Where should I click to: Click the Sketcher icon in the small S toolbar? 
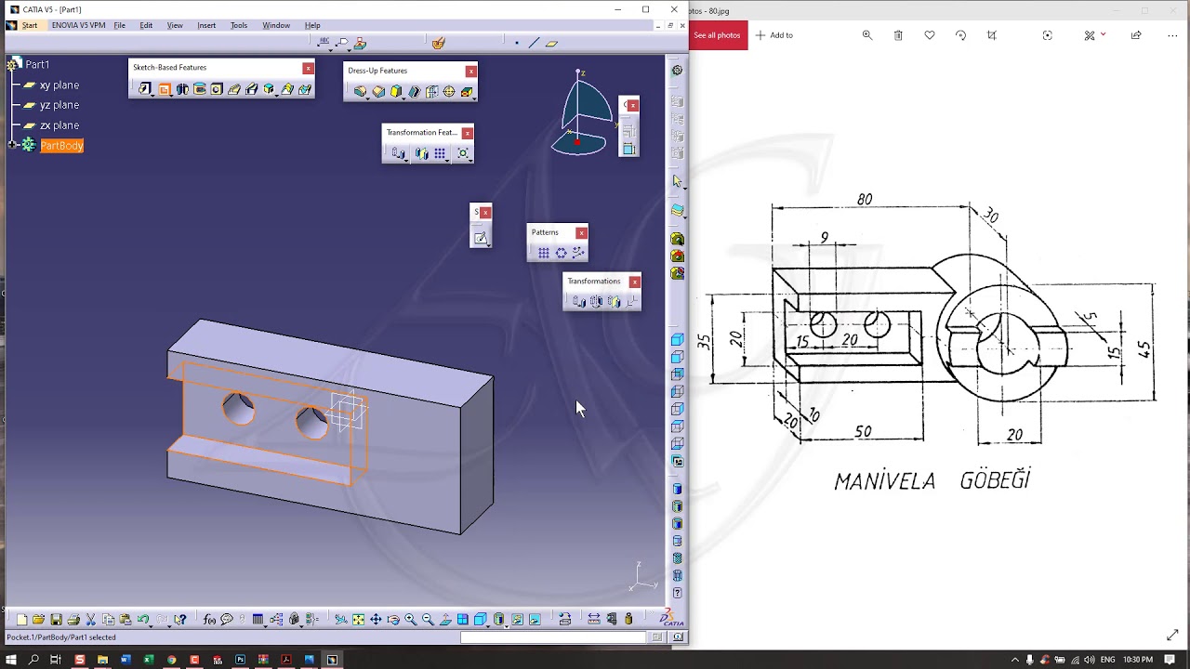(x=480, y=238)
